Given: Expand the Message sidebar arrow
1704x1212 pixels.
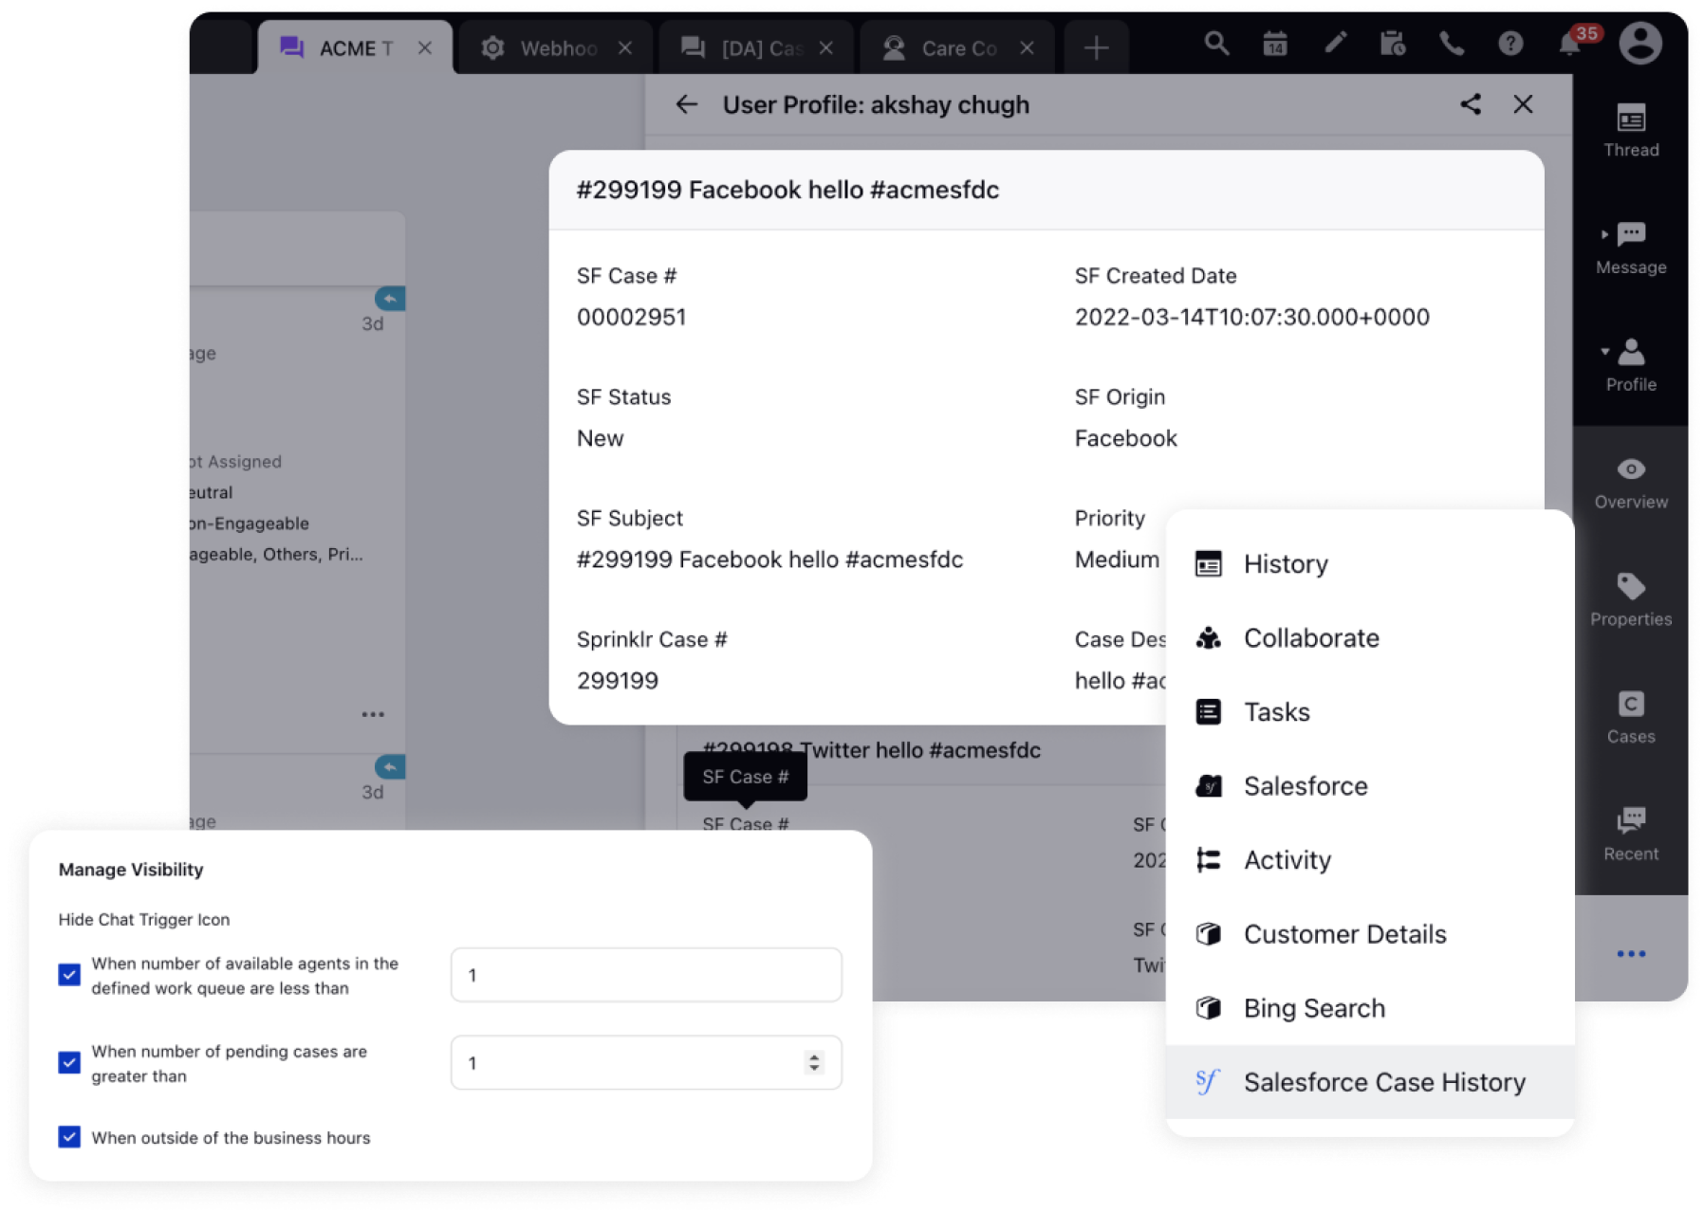Looking at the screenshot, I should tap(1604, 234).
